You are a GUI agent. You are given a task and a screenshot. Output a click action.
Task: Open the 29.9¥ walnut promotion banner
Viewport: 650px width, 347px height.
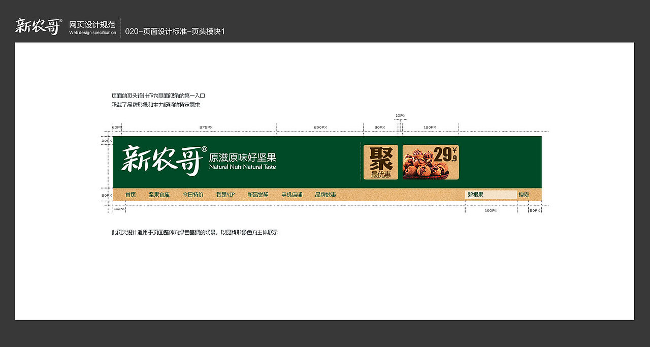pyautogui.click(x=430, y=162)
